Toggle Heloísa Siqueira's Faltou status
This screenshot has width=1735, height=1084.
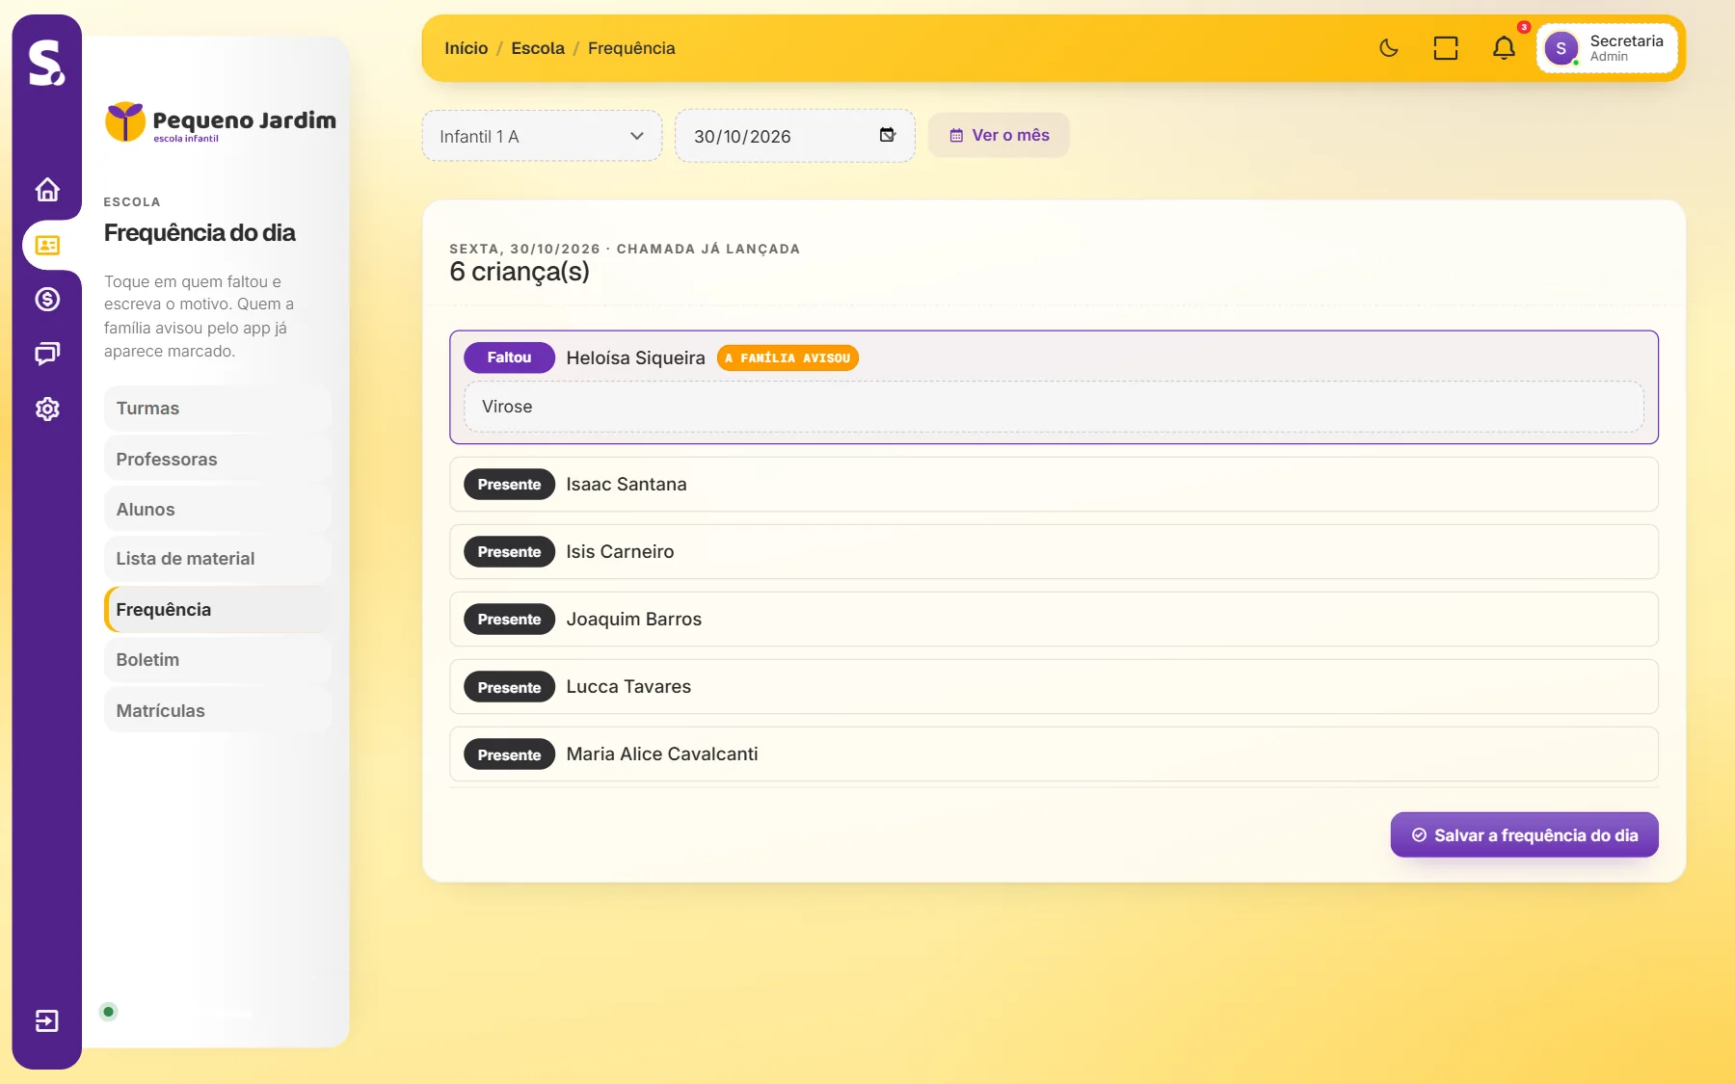[509, 357]
